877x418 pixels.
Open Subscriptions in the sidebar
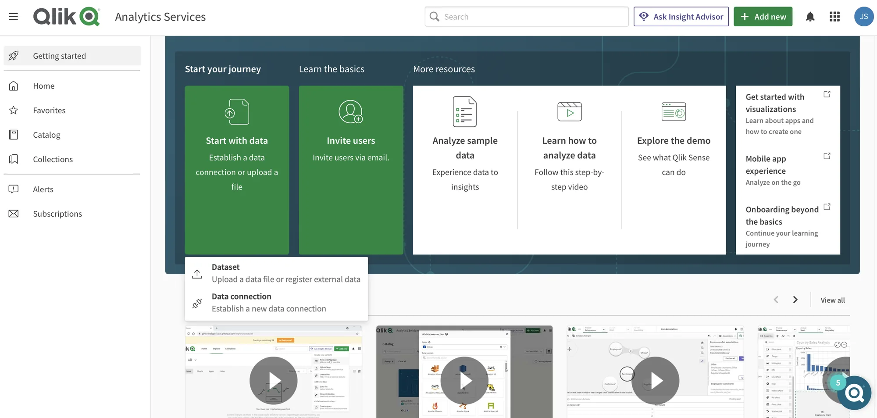pyautogui.click(x=72, y=214)
